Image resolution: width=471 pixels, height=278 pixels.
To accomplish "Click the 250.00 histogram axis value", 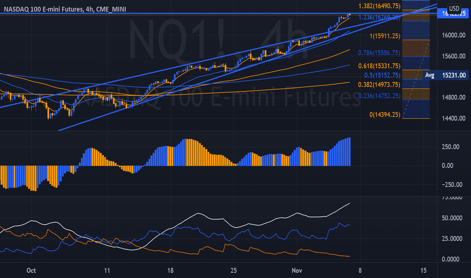I will [450, 147].
